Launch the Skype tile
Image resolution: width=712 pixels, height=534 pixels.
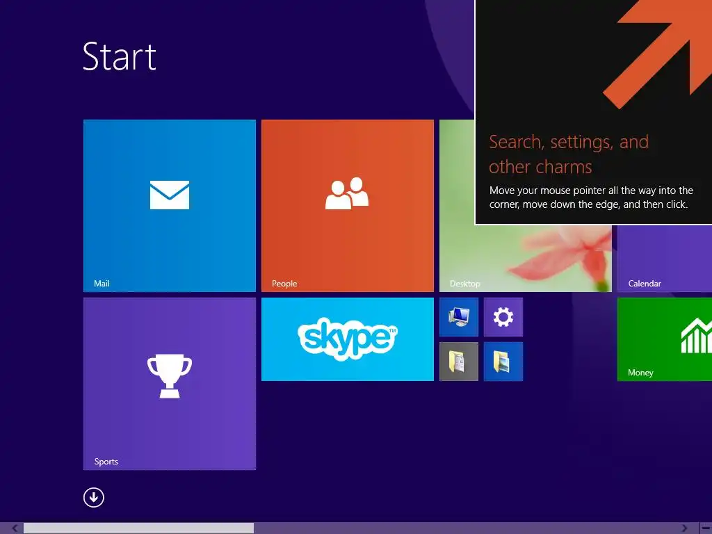click(348, 339)
